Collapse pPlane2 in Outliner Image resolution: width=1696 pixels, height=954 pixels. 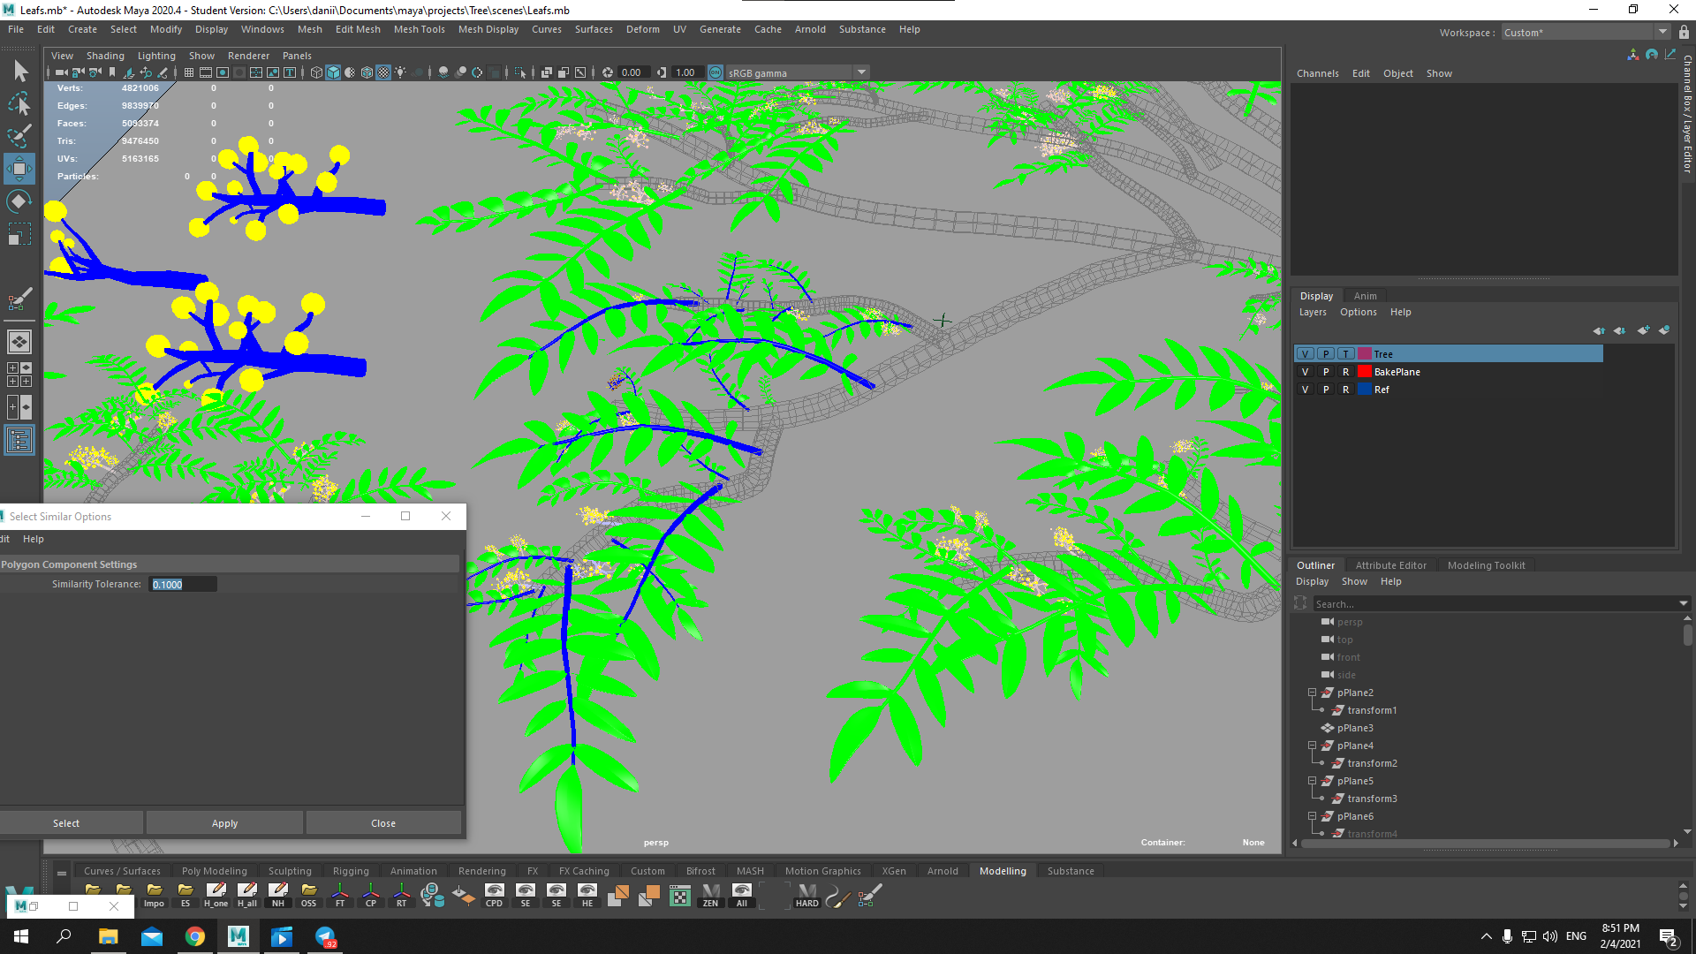[1313, 693]
